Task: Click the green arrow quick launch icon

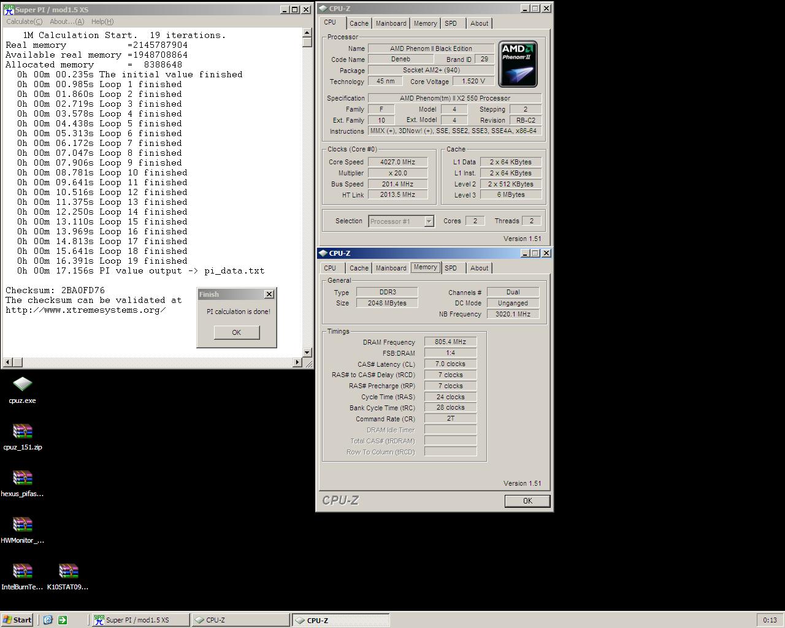Action: pyautogui.click(x=62, y=620)
